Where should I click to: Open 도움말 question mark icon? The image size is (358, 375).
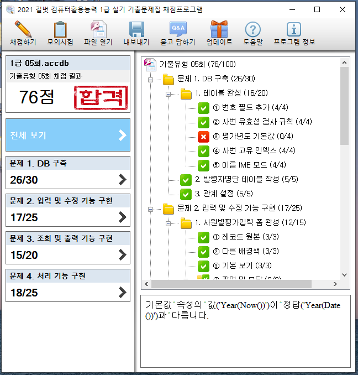(252, 29)
